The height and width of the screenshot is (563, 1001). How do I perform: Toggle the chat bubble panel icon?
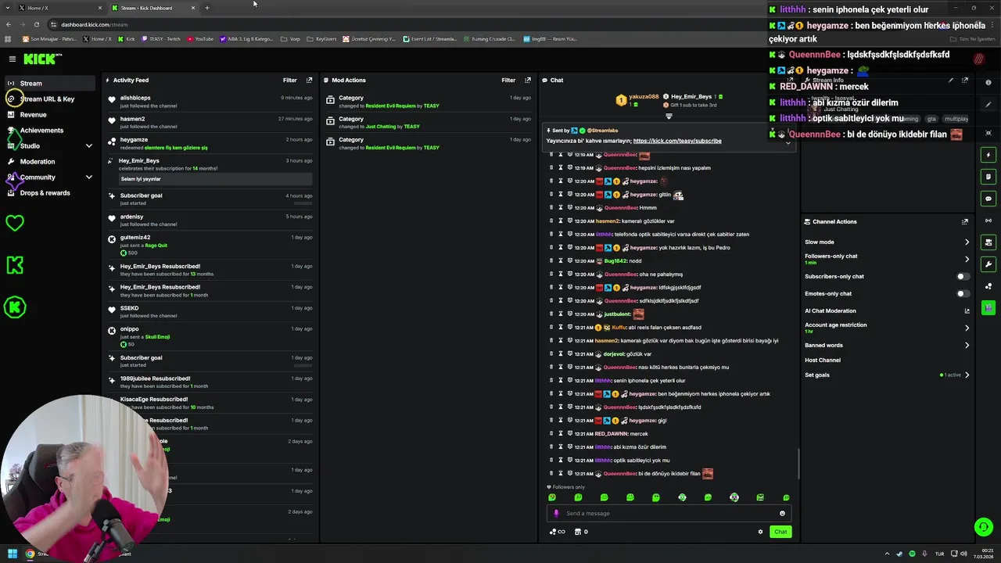(988, 199)
